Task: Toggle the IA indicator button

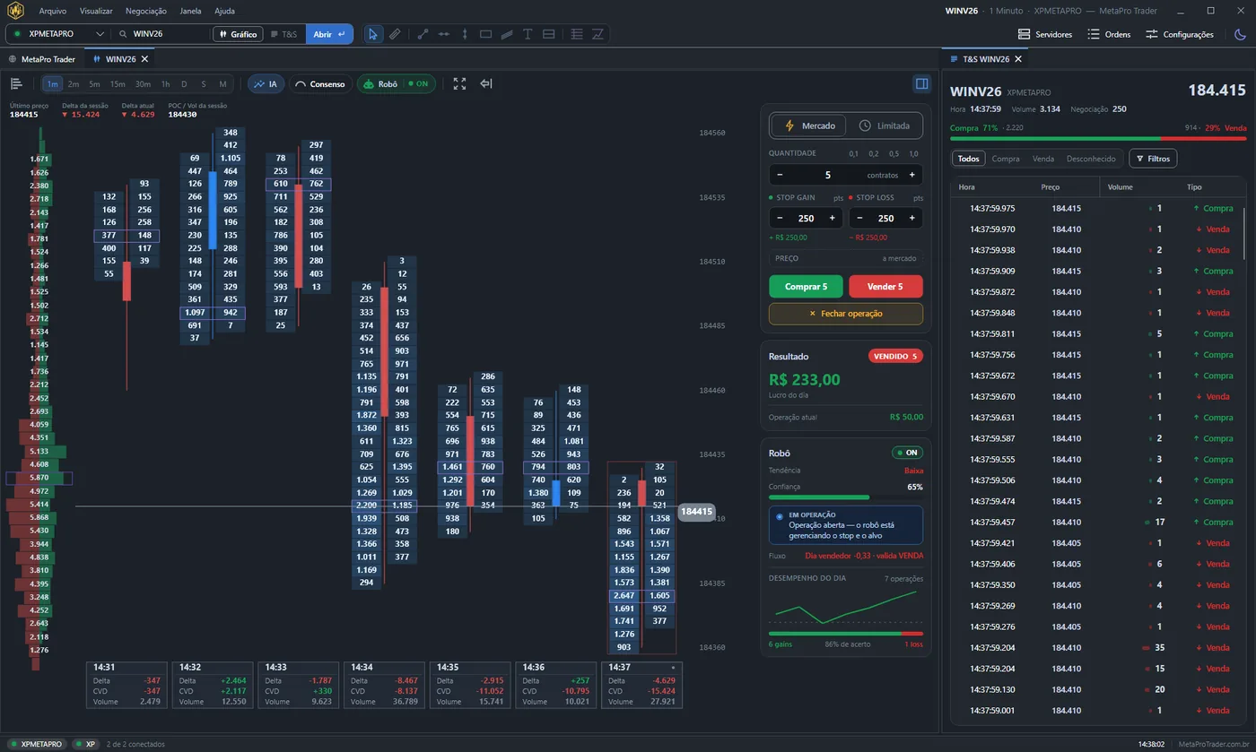Action: (x=266, y=83)
